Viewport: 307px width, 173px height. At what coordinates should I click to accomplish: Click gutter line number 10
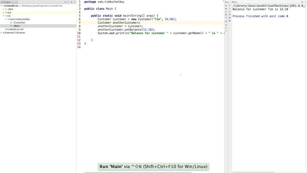click(x=79, y=33)
